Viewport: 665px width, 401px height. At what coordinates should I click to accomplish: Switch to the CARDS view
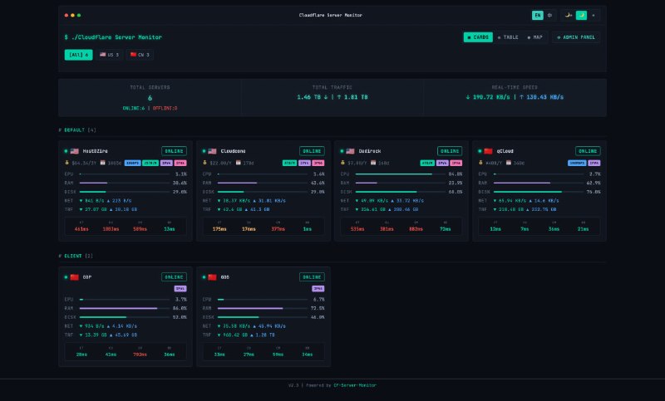click(x=478, y=37)
